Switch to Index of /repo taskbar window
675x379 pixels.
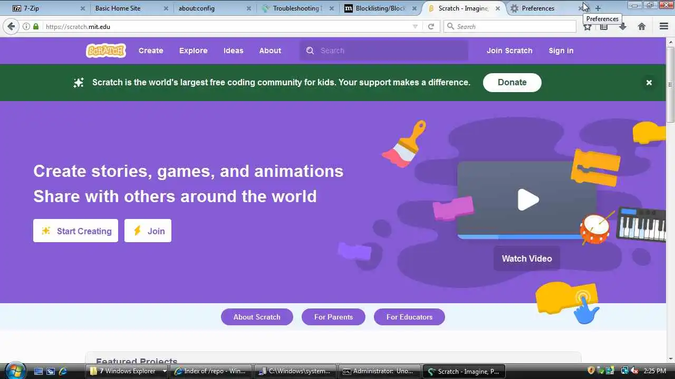click(211, 371)
